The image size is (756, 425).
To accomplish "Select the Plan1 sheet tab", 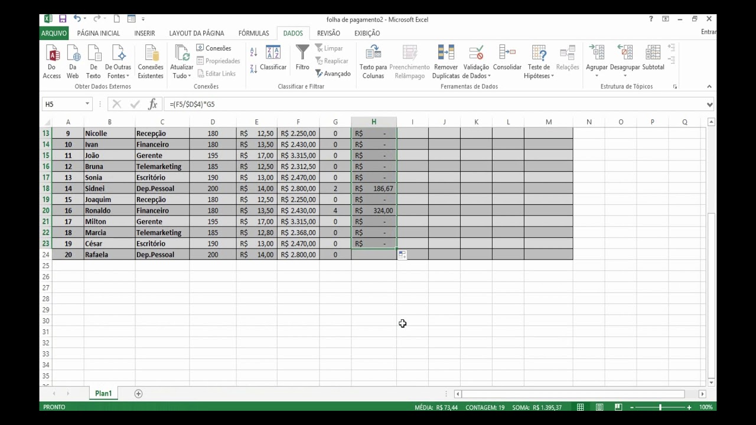I will click(103, 394).
